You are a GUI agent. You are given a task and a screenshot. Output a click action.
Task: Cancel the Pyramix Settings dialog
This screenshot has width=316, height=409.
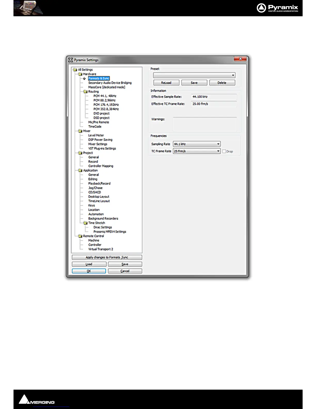pyautogui.click(x=125, y=271)
